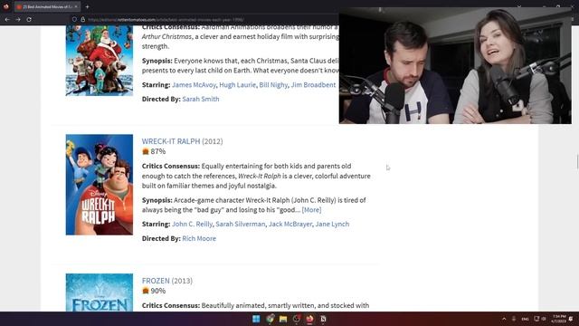Click the tray microphone icon
This screenshot has width=579, height=326.
(514, 319)
